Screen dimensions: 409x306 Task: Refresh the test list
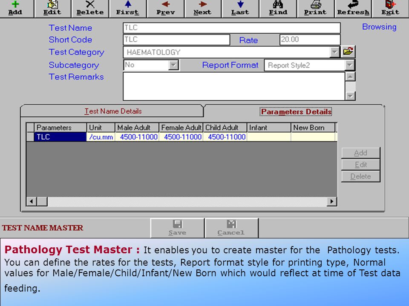[x=353, y=8]
